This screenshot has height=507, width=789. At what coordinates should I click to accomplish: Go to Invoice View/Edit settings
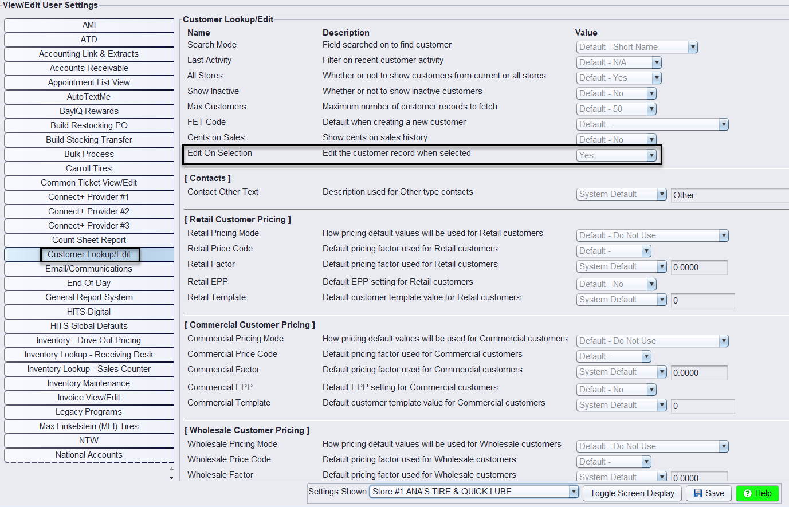[x=89, y=398]
